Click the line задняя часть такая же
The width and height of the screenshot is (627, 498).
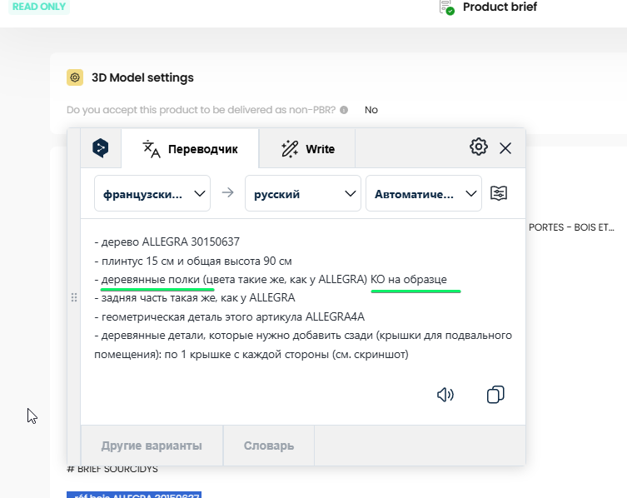[x=195, y=297]
